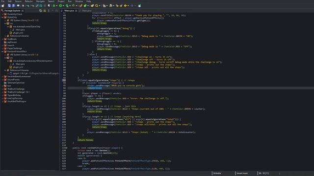314x176 pixels.
Task: Select the GodBoots project
Action: (12, 39)
